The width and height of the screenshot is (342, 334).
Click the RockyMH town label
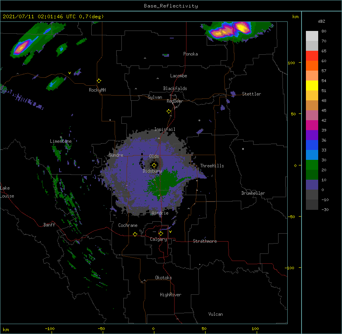(97, 90)
